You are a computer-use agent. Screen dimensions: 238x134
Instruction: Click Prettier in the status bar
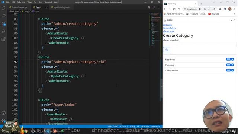[x=155, y=127]
